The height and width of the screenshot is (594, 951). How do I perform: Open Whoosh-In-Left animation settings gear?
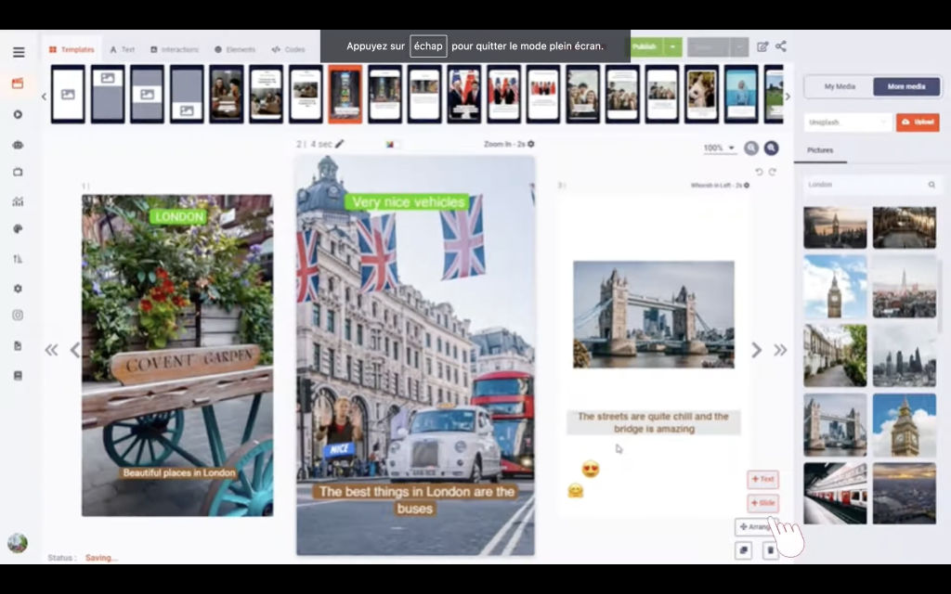pyautogui.click(x=747, y=186)
